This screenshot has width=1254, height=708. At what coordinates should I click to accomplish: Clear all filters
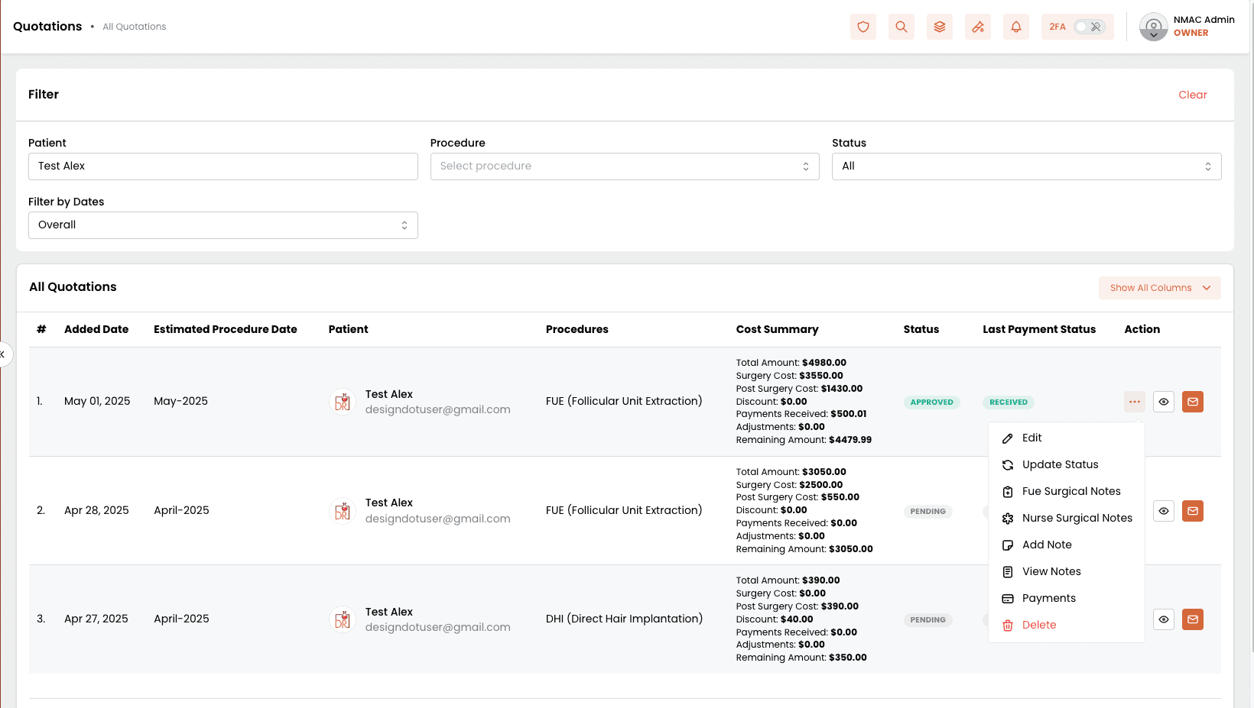click(1192, 95)
